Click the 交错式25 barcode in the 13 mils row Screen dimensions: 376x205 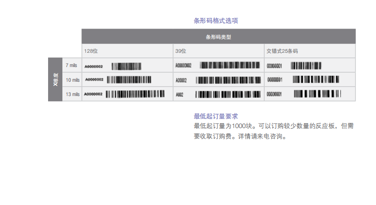pos(318,94)
